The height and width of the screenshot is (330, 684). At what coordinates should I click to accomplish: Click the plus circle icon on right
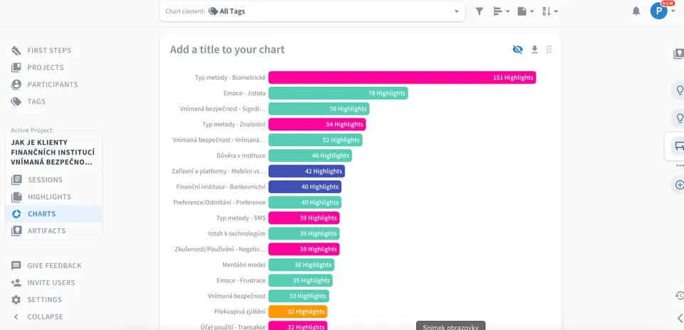[x=679, y=185]
